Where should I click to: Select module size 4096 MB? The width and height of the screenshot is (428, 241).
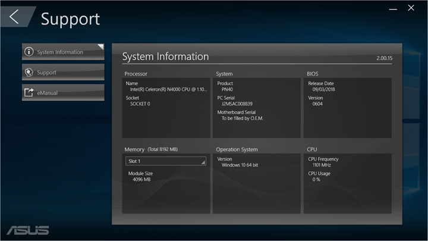(x=141, y=180)
